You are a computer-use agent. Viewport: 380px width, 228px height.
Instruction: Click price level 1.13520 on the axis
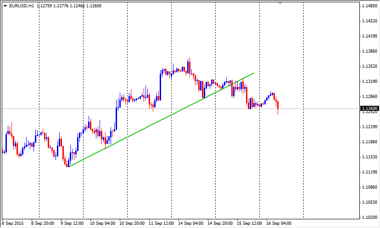[369, 66]
